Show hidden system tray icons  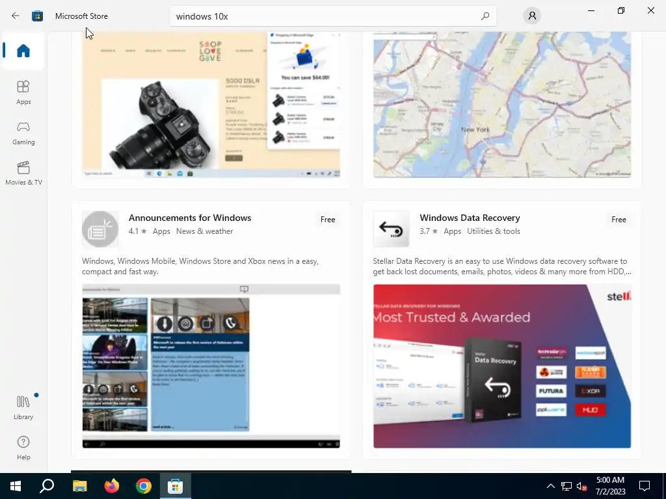[x=550, y=486]
